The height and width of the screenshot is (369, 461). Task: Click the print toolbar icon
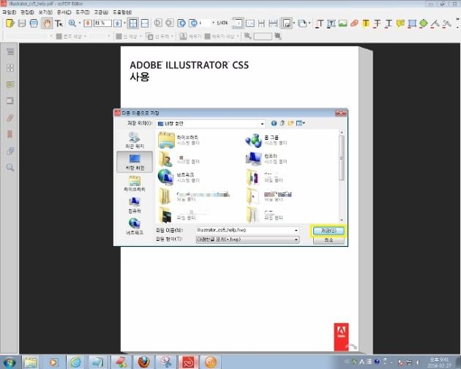coord(34,23)
